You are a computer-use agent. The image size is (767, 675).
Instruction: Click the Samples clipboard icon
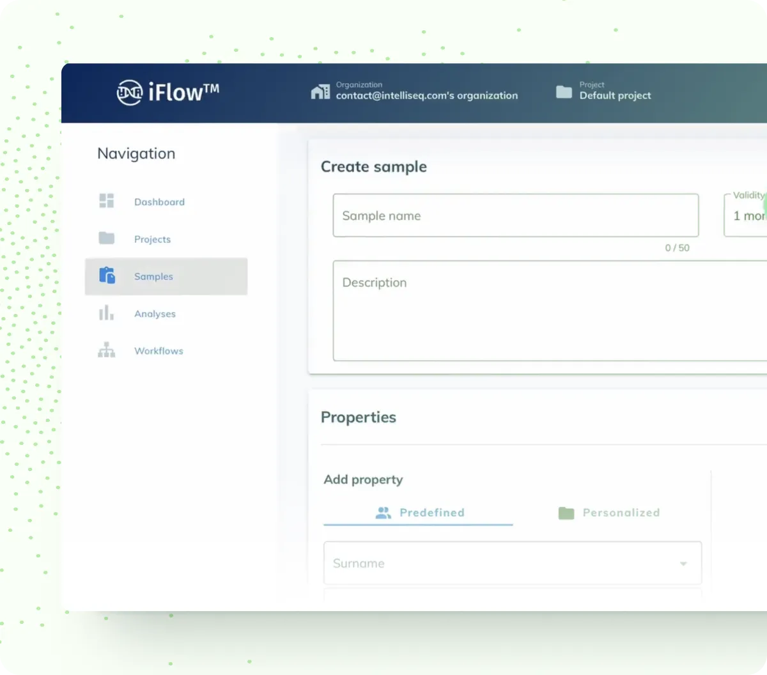107,275
